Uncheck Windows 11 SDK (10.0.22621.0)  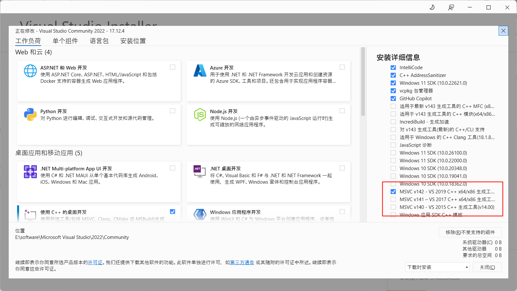coord(393,83)
